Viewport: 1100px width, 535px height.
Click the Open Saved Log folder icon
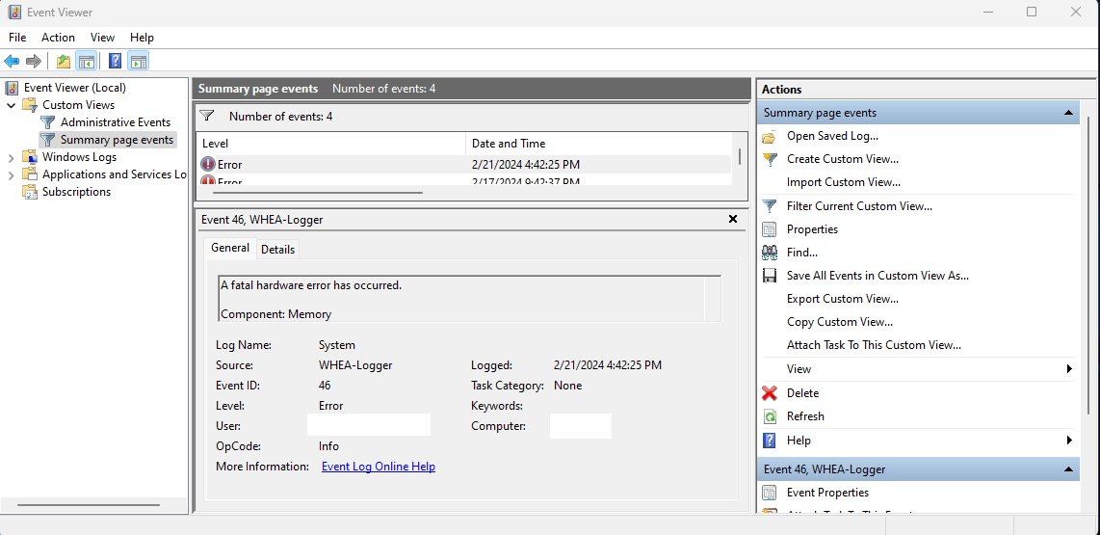(x=770, y=136)
